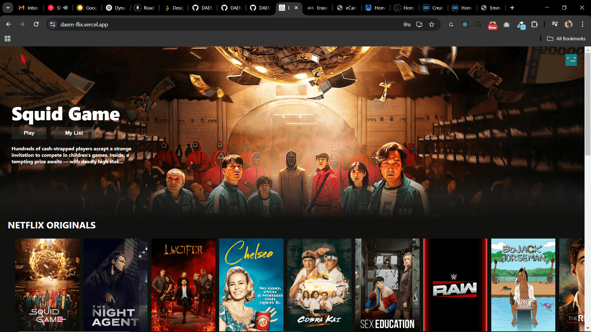Open the All Bookmarks folder

click(566, 39)
